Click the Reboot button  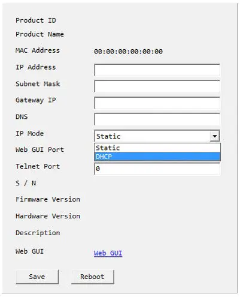coord(93,277)
